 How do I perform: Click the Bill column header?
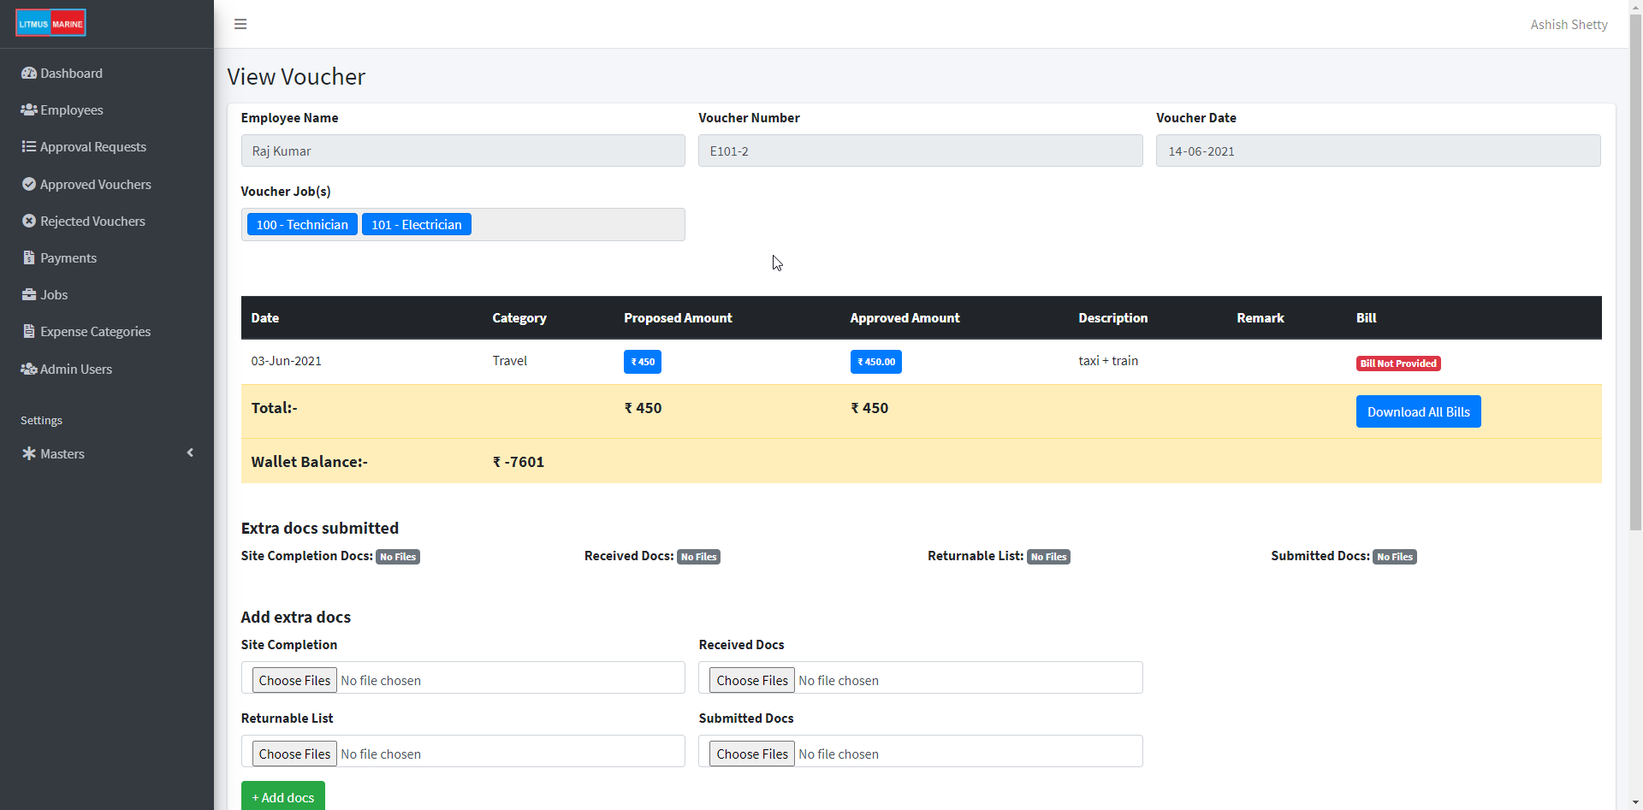click(1366, 318)
